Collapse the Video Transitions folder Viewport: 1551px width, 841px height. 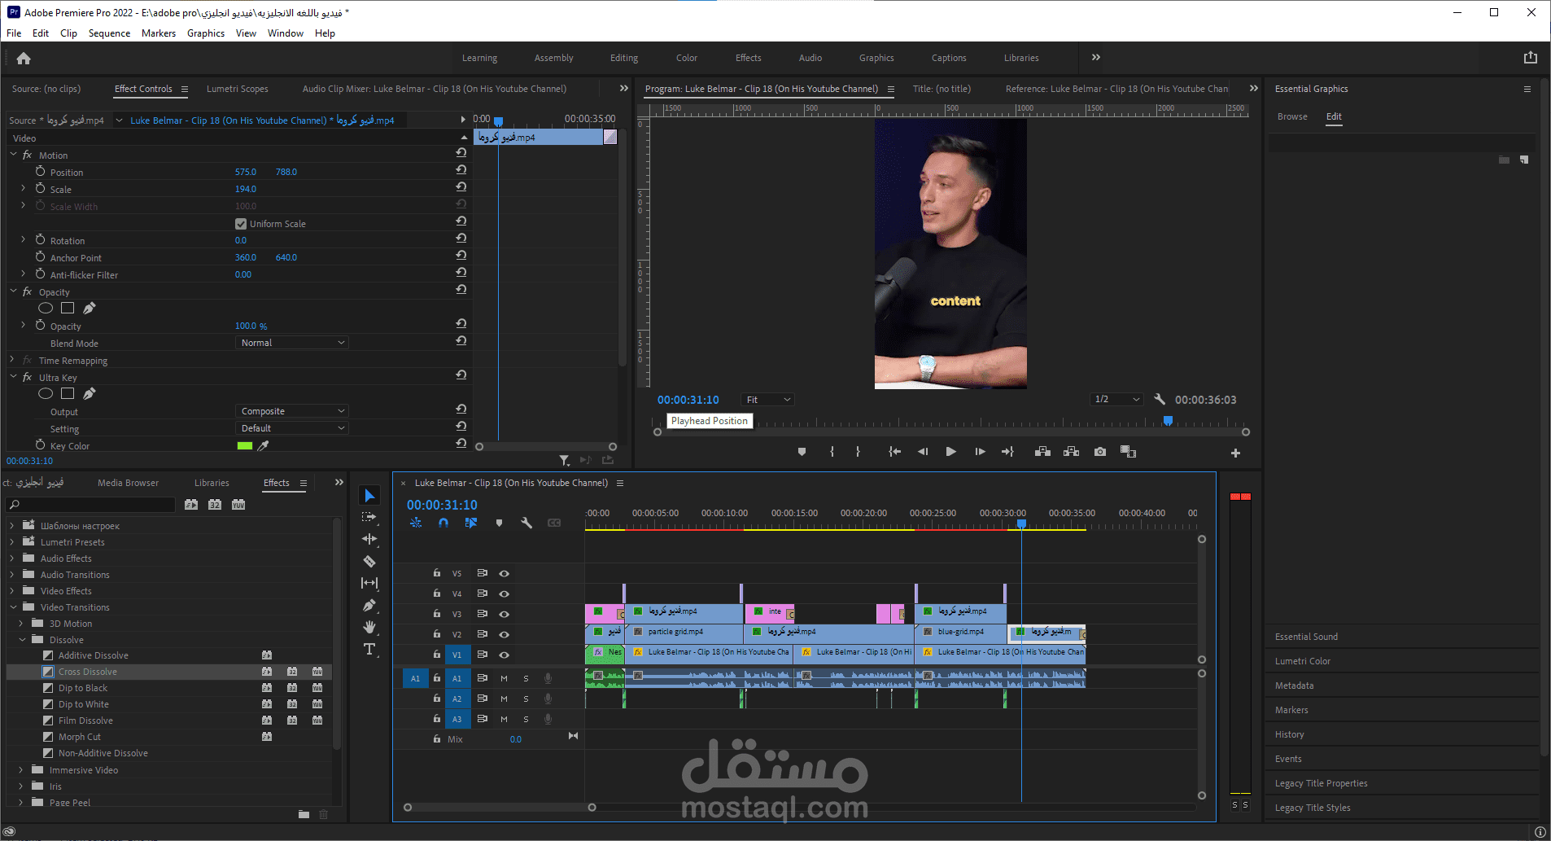pyautogui.click(x=13, y=607)
